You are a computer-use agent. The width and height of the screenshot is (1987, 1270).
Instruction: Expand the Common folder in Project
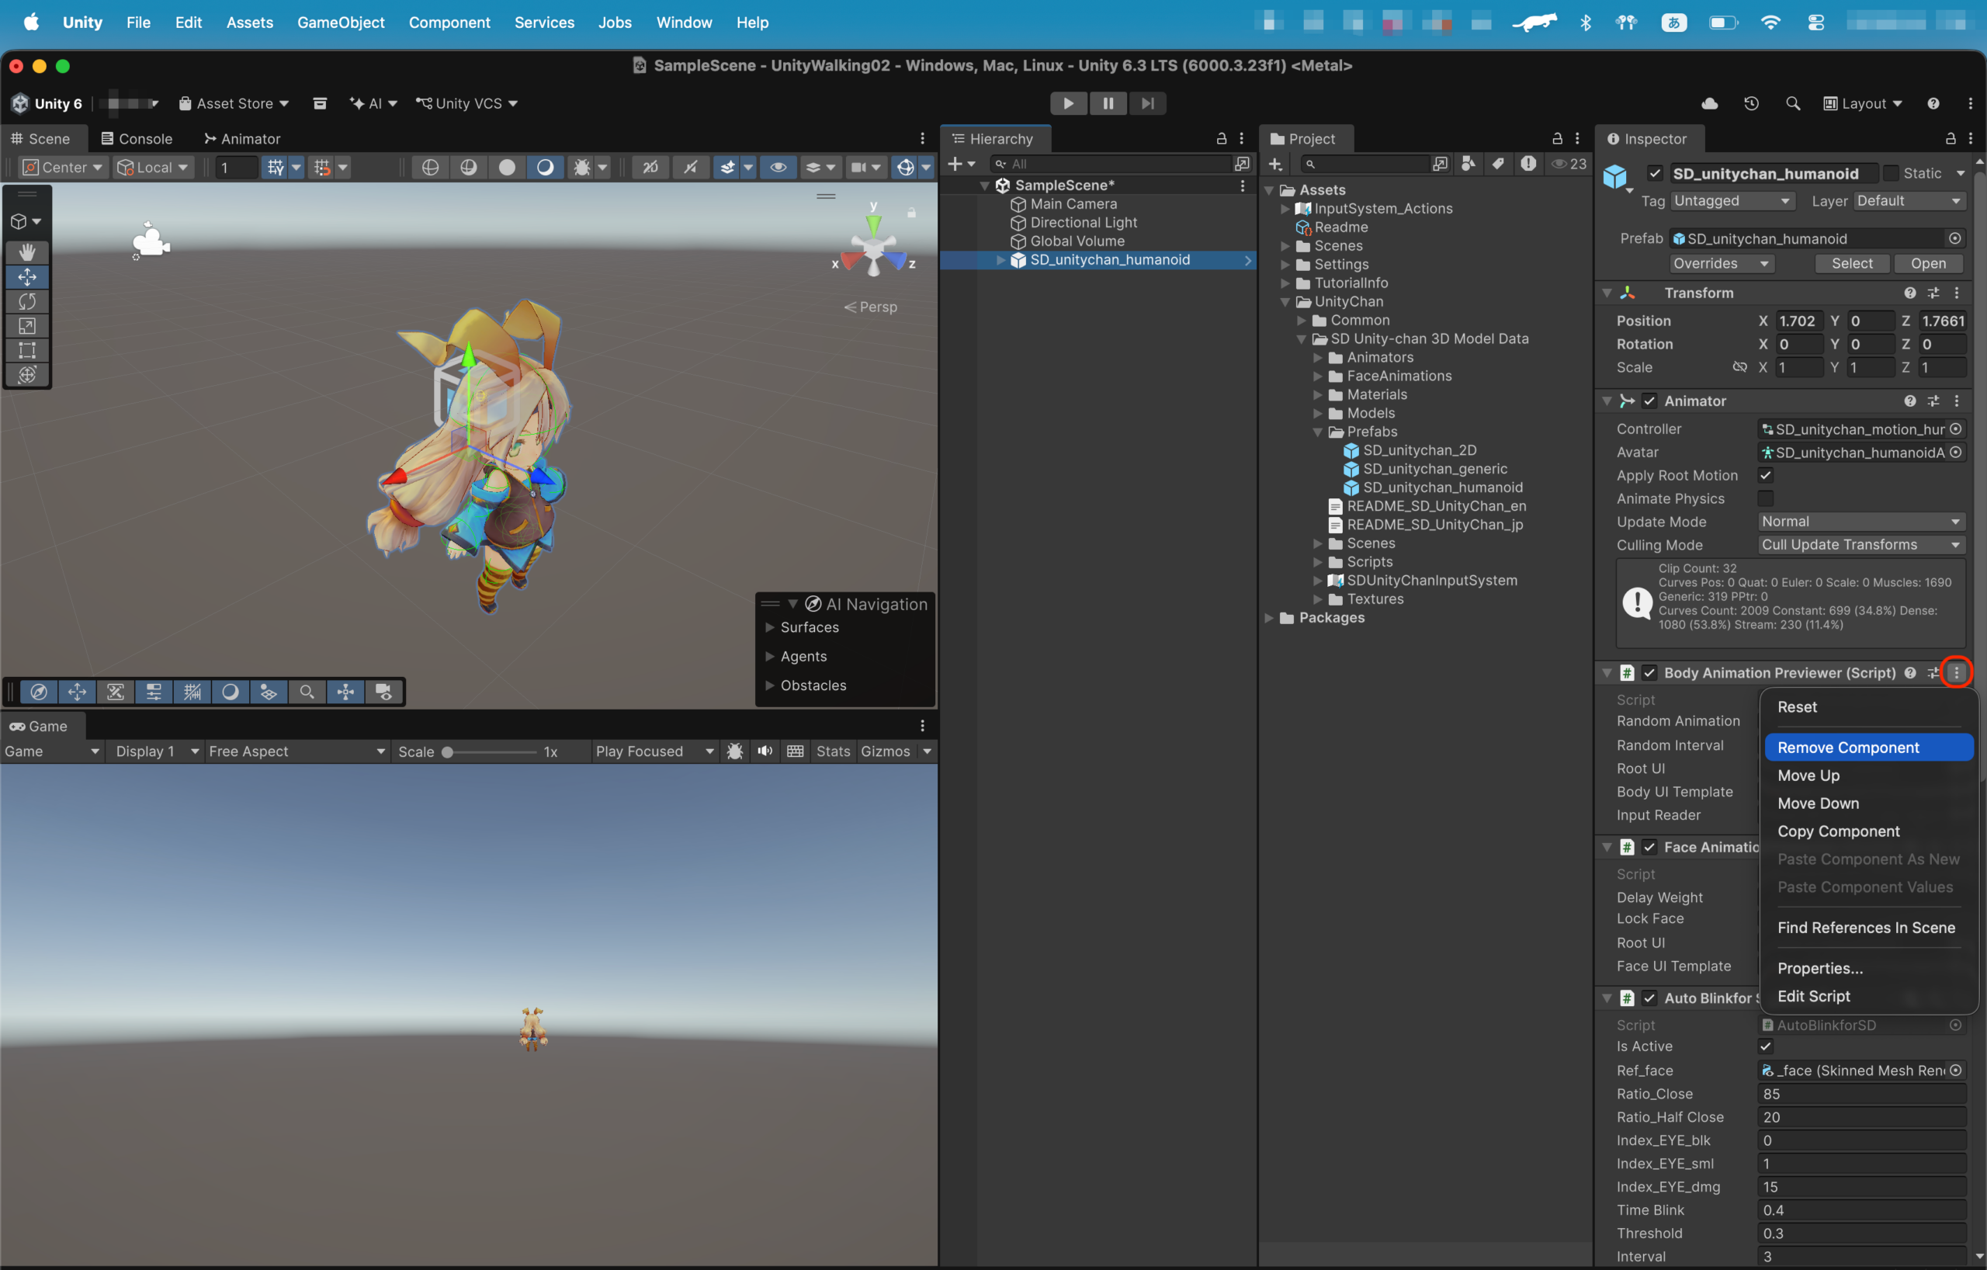point(1302,320)
